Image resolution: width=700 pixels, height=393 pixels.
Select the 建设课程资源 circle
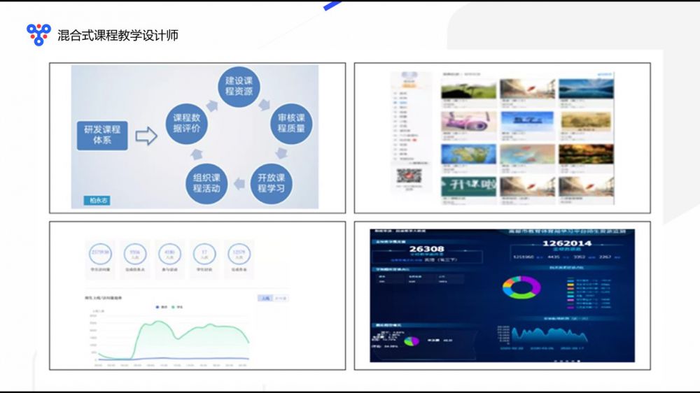[238, 86]
